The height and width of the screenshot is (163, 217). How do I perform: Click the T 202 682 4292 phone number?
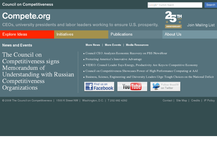pyautogui.click(x=118, y=100)
